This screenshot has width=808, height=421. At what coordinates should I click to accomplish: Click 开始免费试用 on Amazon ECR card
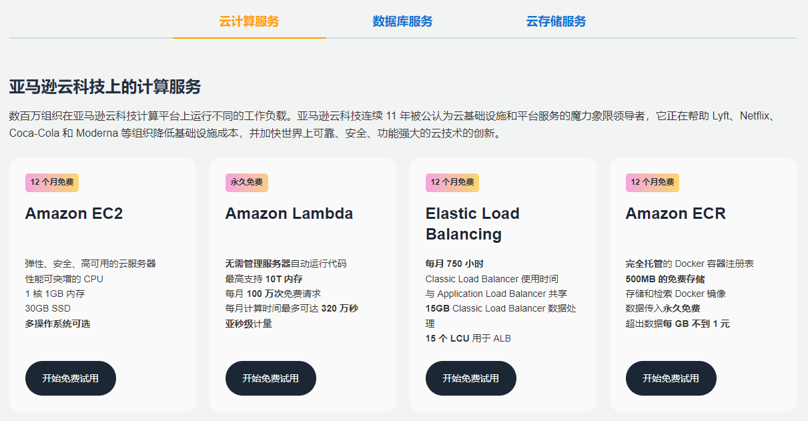click(671, 378)
